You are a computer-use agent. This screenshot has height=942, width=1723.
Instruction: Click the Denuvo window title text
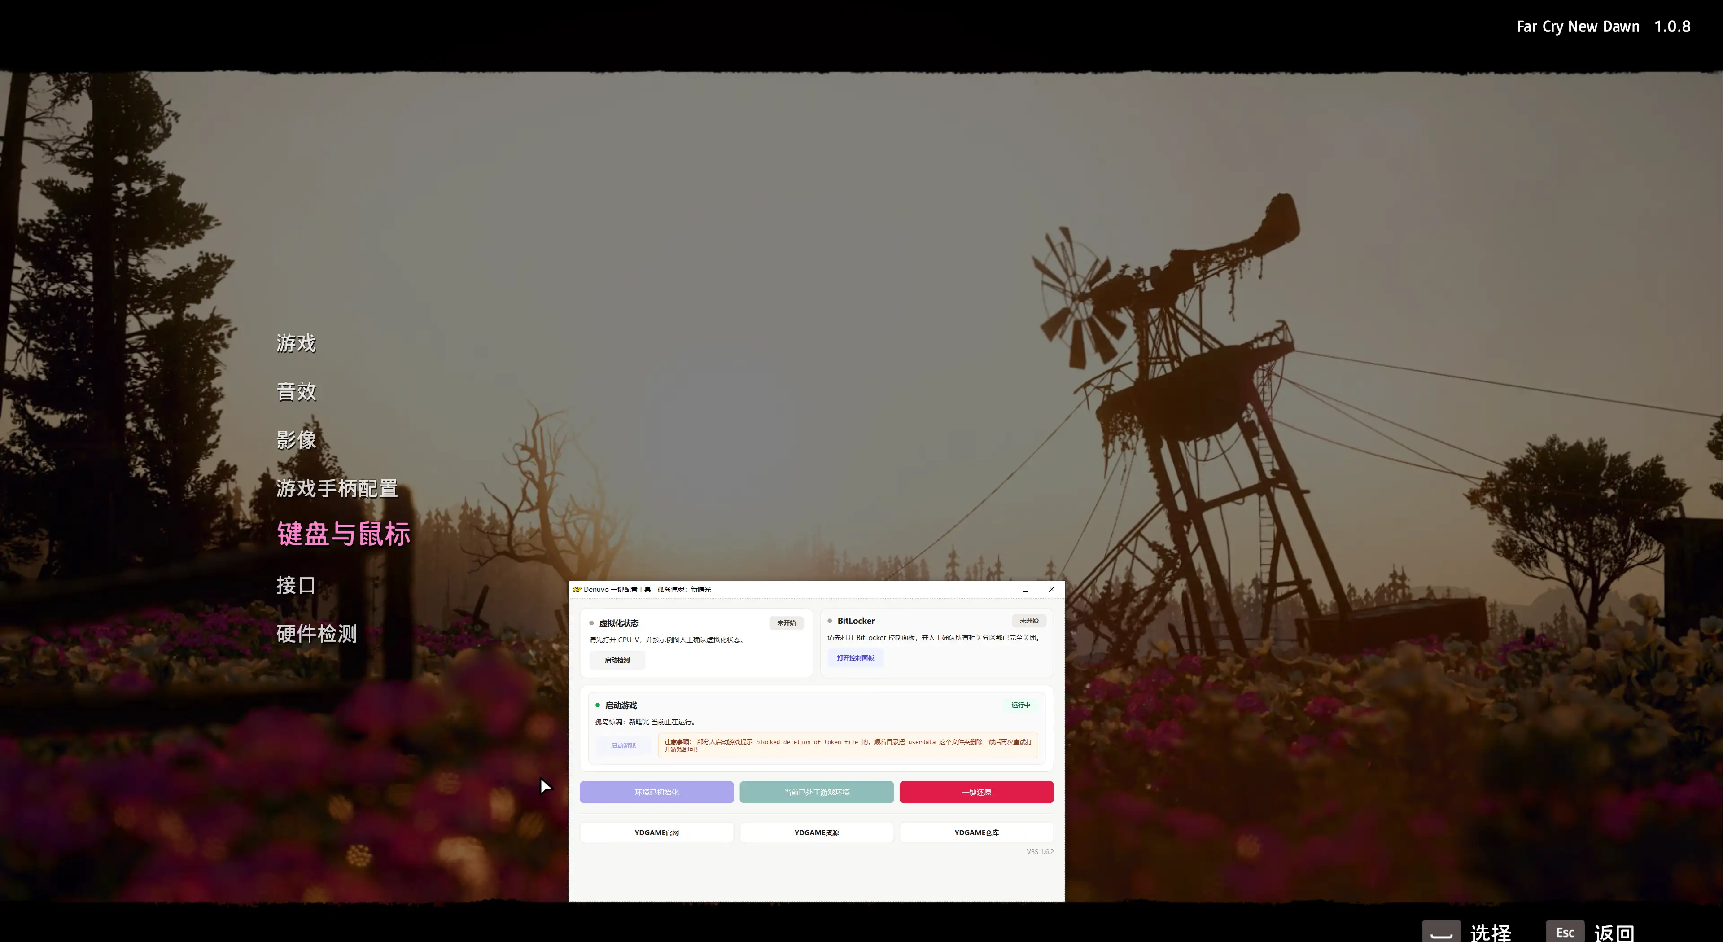(x=647, y=589)
